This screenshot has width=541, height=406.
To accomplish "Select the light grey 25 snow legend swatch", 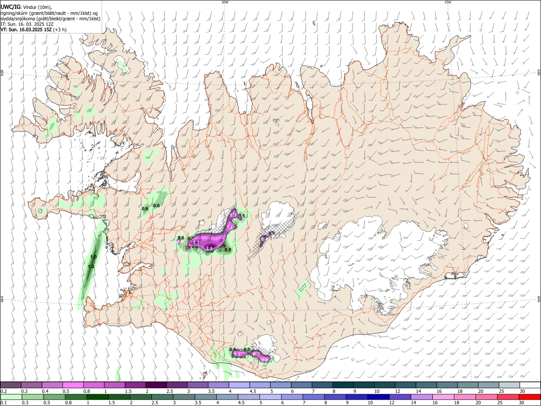I will 509,385.
